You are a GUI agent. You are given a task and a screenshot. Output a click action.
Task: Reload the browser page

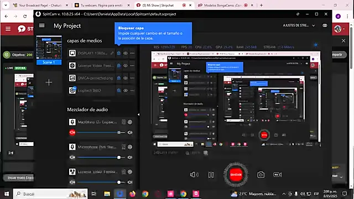tap(25, 16)
